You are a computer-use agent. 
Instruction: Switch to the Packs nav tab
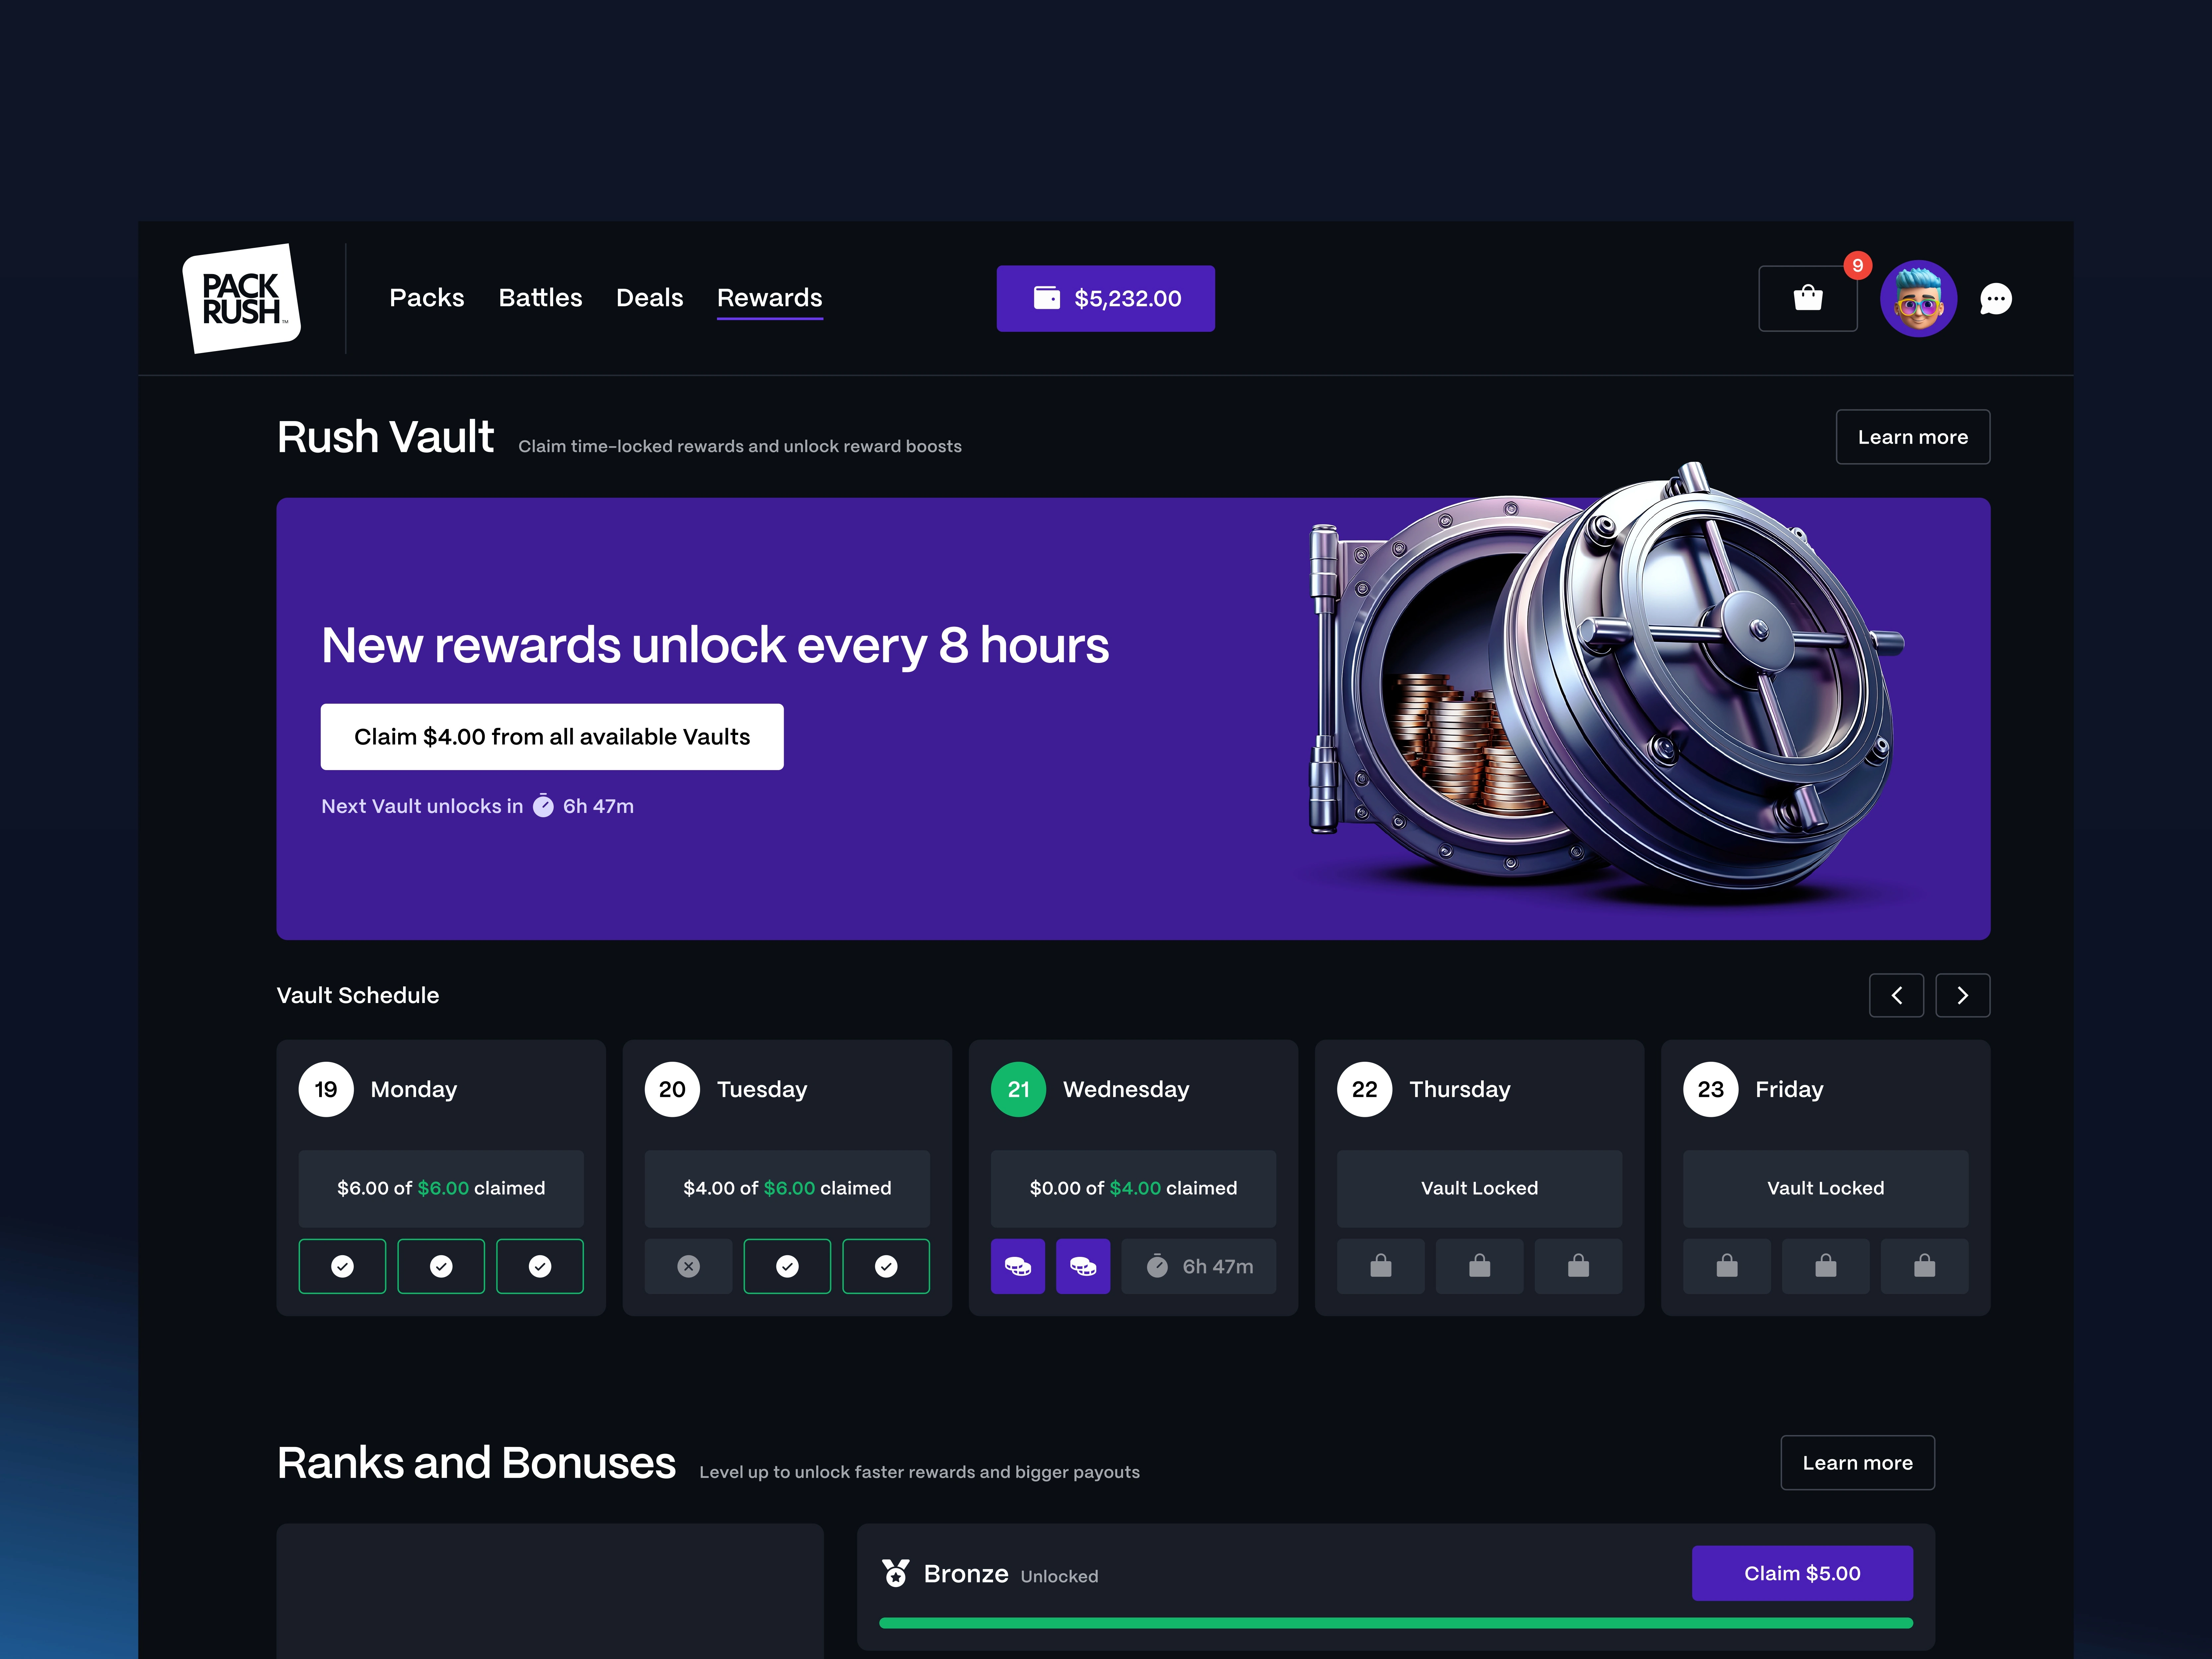(426, 298)
